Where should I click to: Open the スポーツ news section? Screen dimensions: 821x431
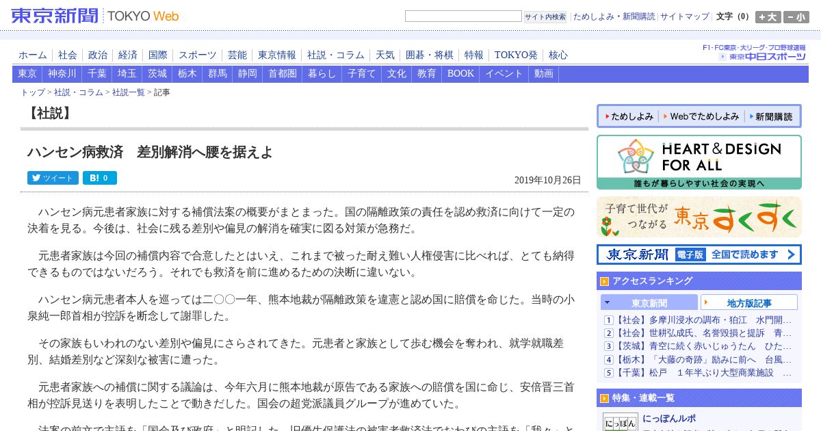click(x=198, y=55)
